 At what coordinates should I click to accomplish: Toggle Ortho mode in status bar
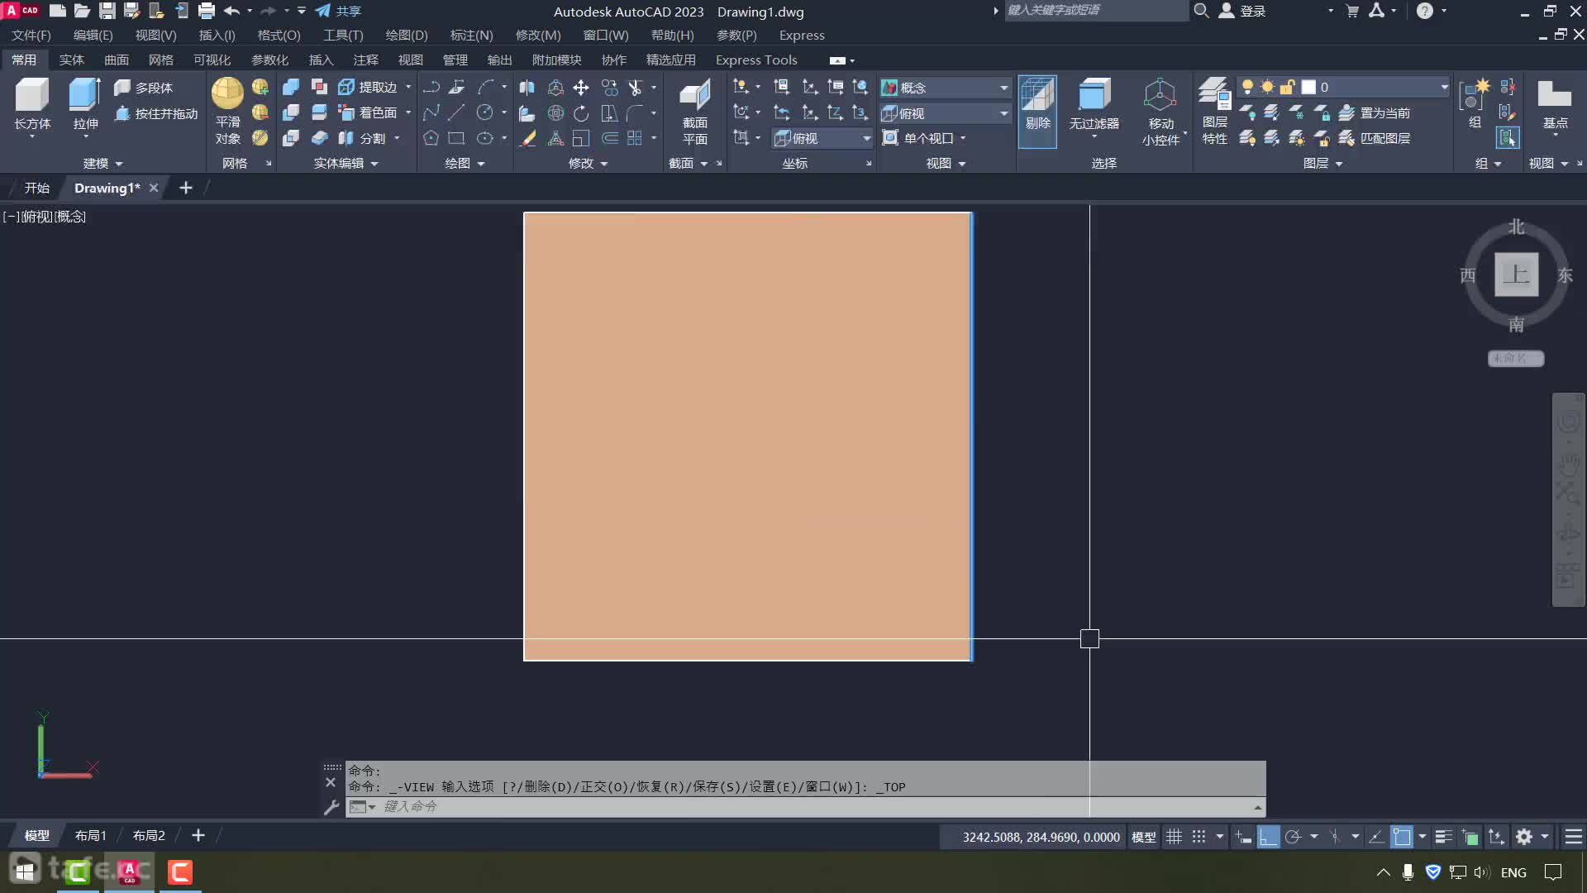click(1268, 837)
